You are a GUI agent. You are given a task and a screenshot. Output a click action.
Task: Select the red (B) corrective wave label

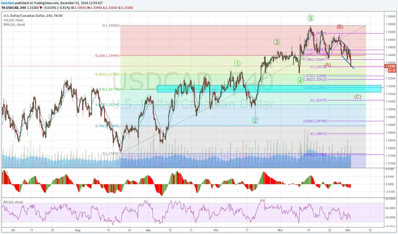[x=340, y=26]
